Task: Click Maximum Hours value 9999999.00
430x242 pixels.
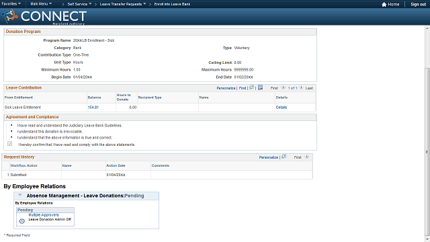Action: pos(243,70)
